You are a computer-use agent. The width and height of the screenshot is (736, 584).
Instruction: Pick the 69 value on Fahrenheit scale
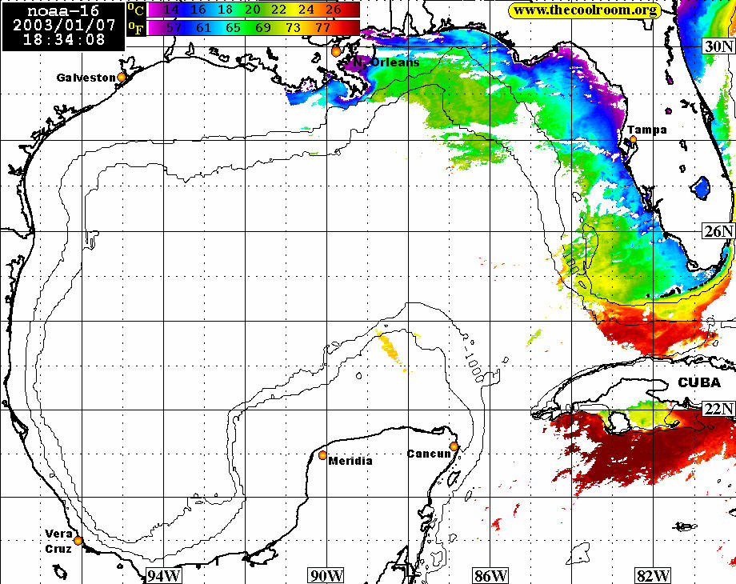pyautogui.click(x=263, y=28)
